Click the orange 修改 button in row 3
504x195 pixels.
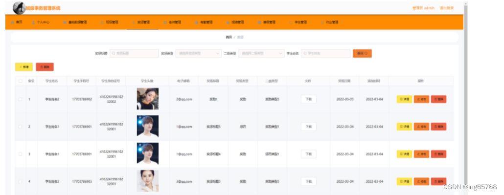[421, 154]
